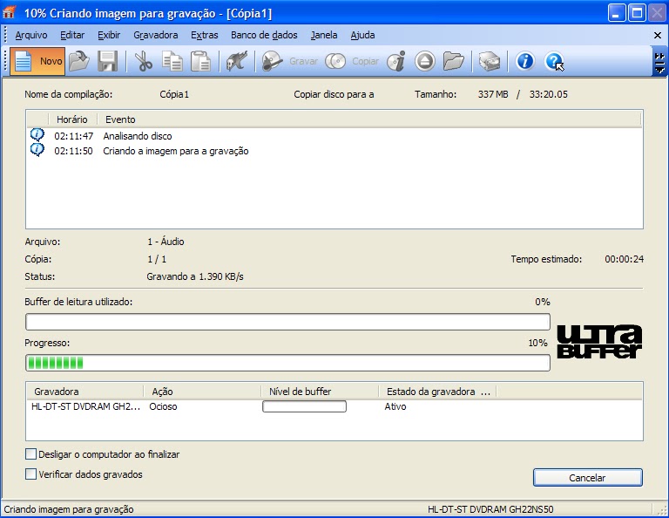Select the Analisando disco event row

coord(334,136)
